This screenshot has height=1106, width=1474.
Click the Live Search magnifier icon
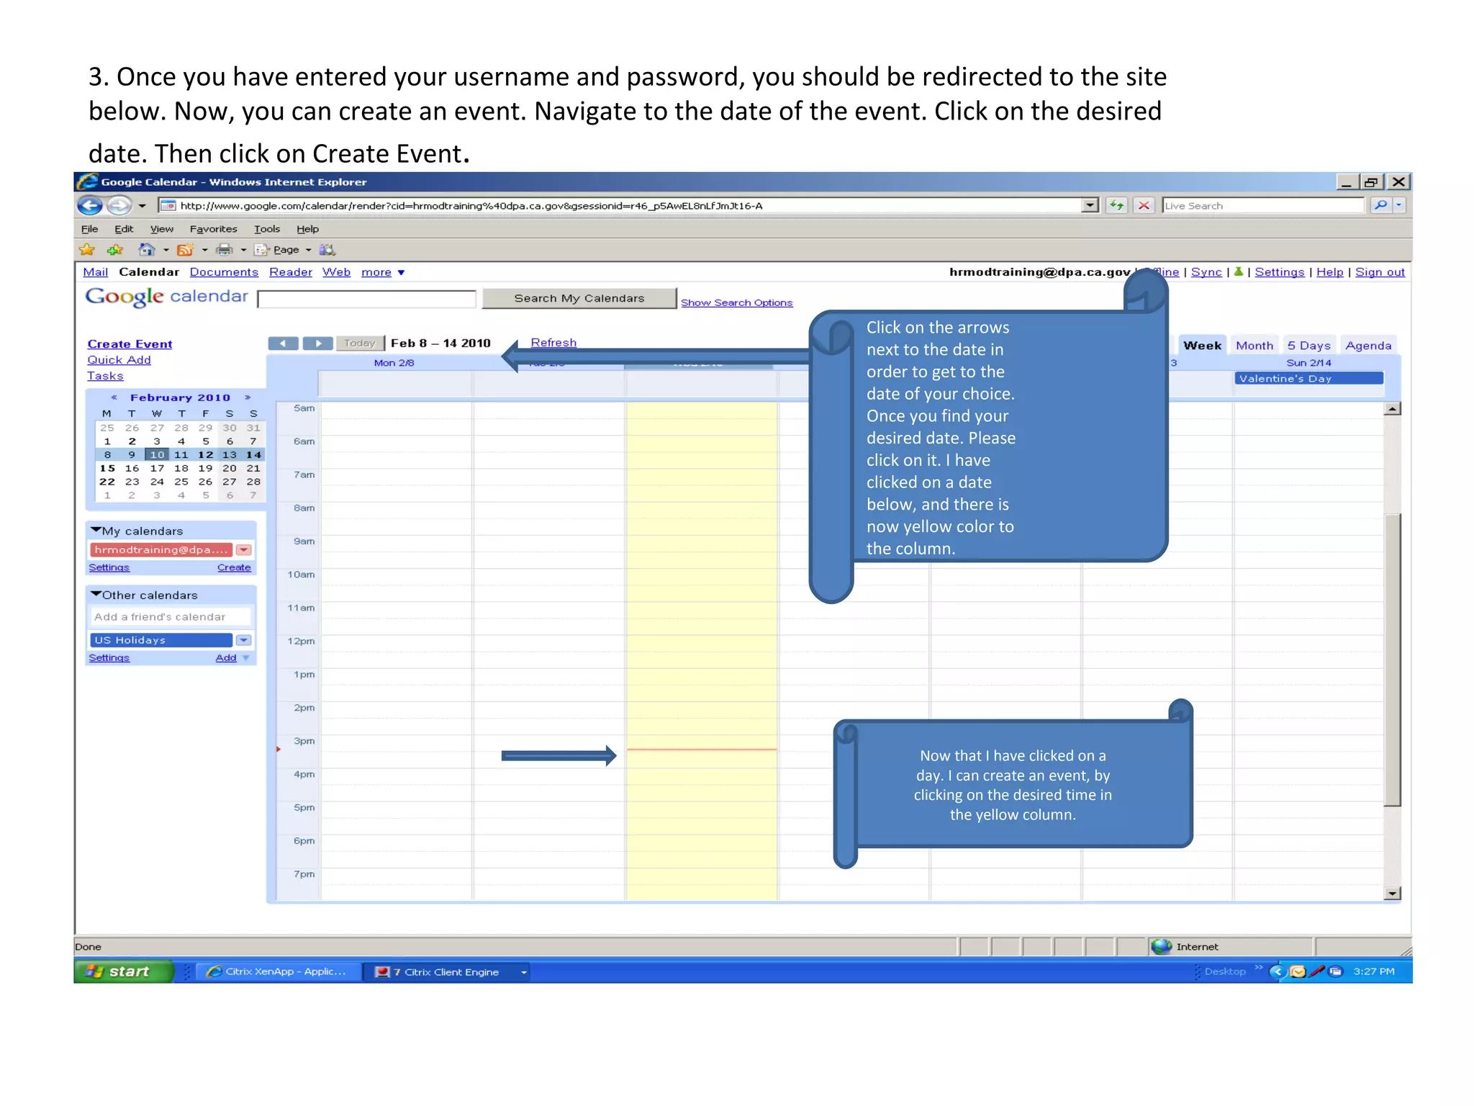1380,205
